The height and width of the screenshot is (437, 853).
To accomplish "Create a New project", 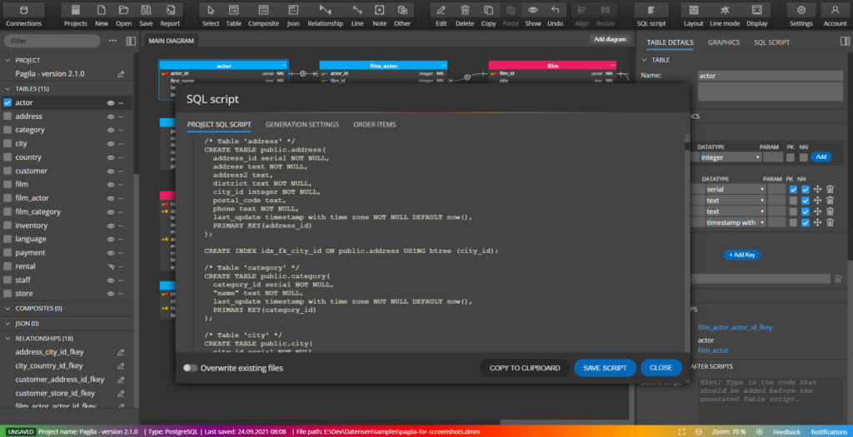I will (x=101, y=15).
